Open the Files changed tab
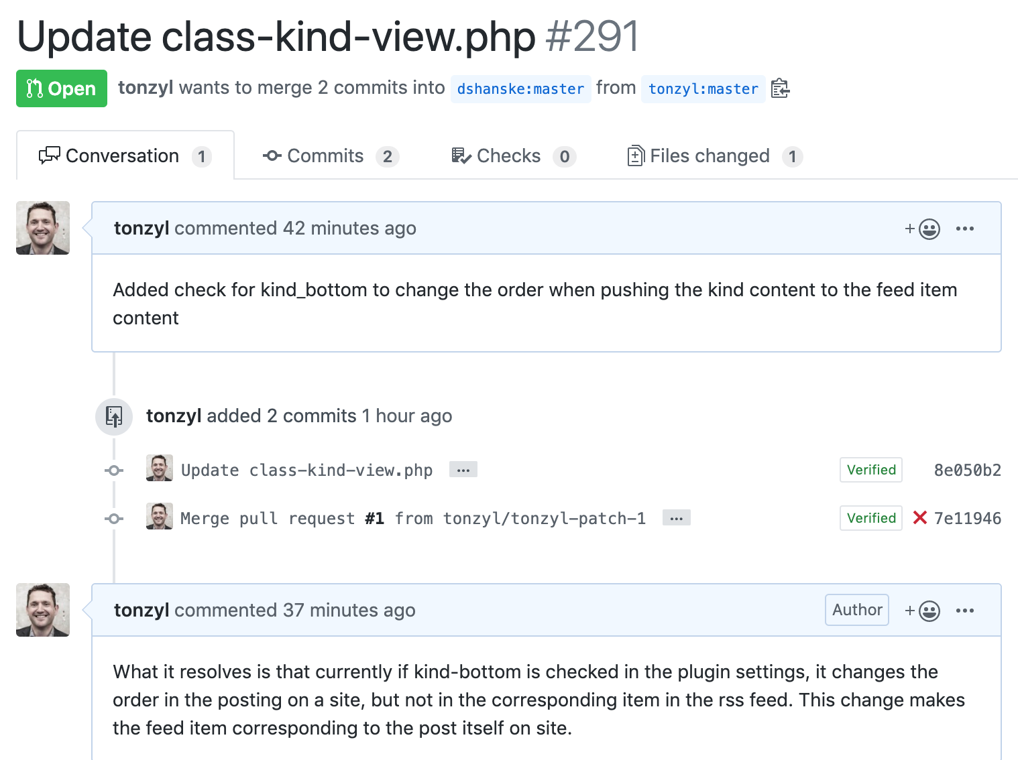1018x760 pixels. click(715, 156)
